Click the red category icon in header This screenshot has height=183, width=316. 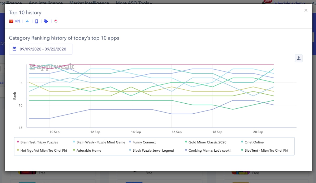point(56,21)
